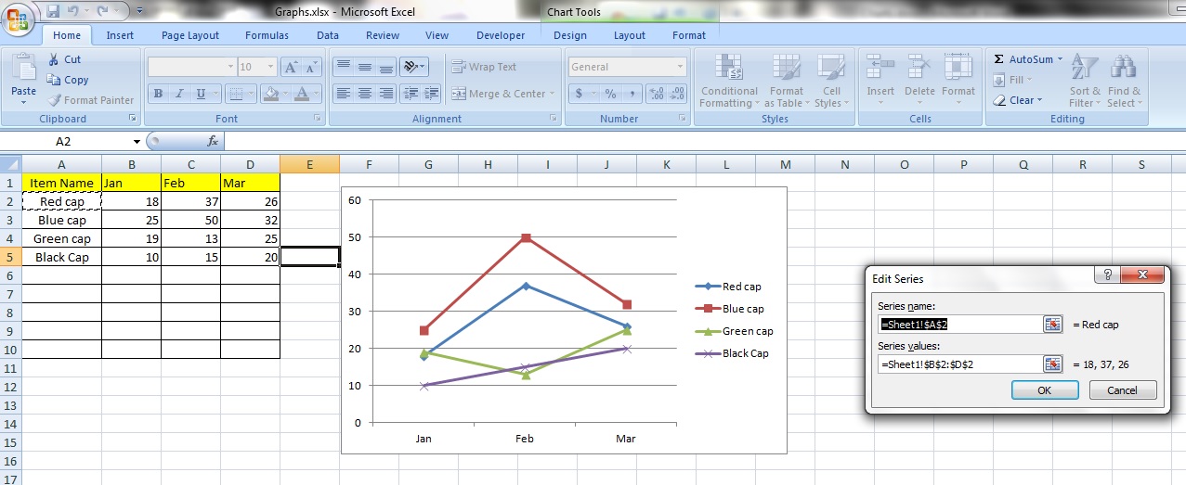The height and width of the screenshot is (485, 1186).
Task: Open the General number format dropdown
Action: point(681,67)
